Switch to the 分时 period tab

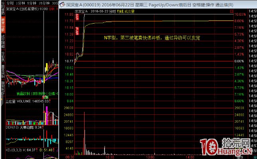tap(10, 3)
